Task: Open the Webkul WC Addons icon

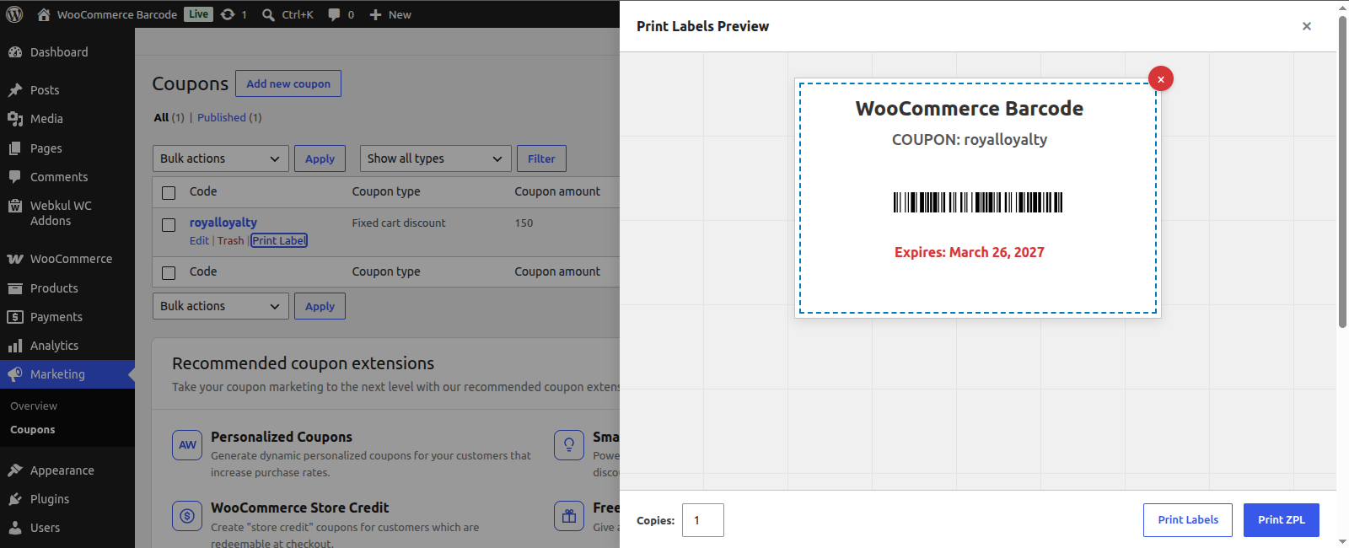Action: click(x=15, y=206)
